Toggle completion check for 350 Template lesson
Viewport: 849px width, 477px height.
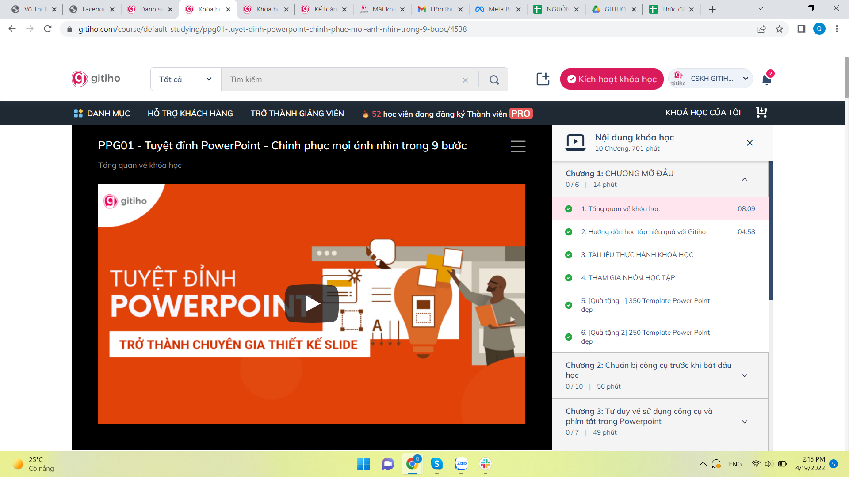tap(569, 305)
